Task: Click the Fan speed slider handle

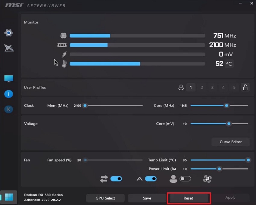Action: [x=85, y=160]
